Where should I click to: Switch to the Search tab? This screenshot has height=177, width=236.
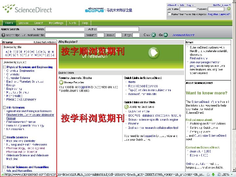[39, 23]
